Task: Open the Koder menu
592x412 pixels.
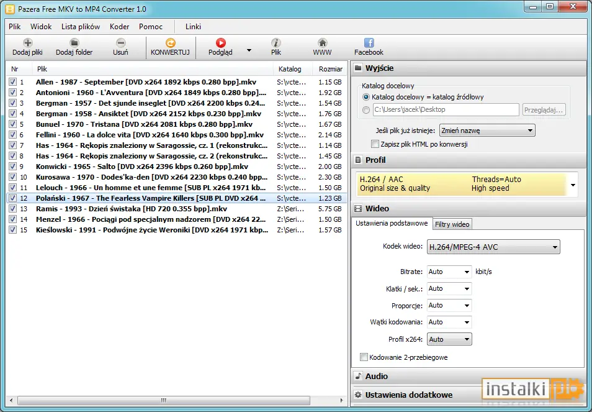Action: click(119, 27)
